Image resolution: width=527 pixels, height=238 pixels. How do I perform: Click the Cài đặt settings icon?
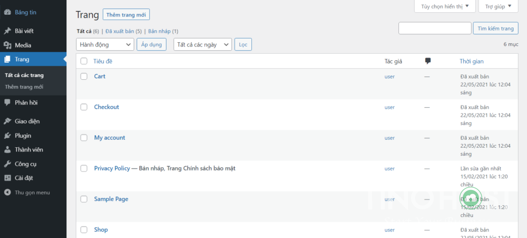pyautogui.click(x=7, y=178)
